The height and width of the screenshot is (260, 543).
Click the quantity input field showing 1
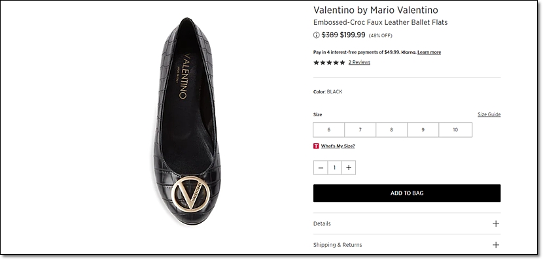(x=334, y=168)
